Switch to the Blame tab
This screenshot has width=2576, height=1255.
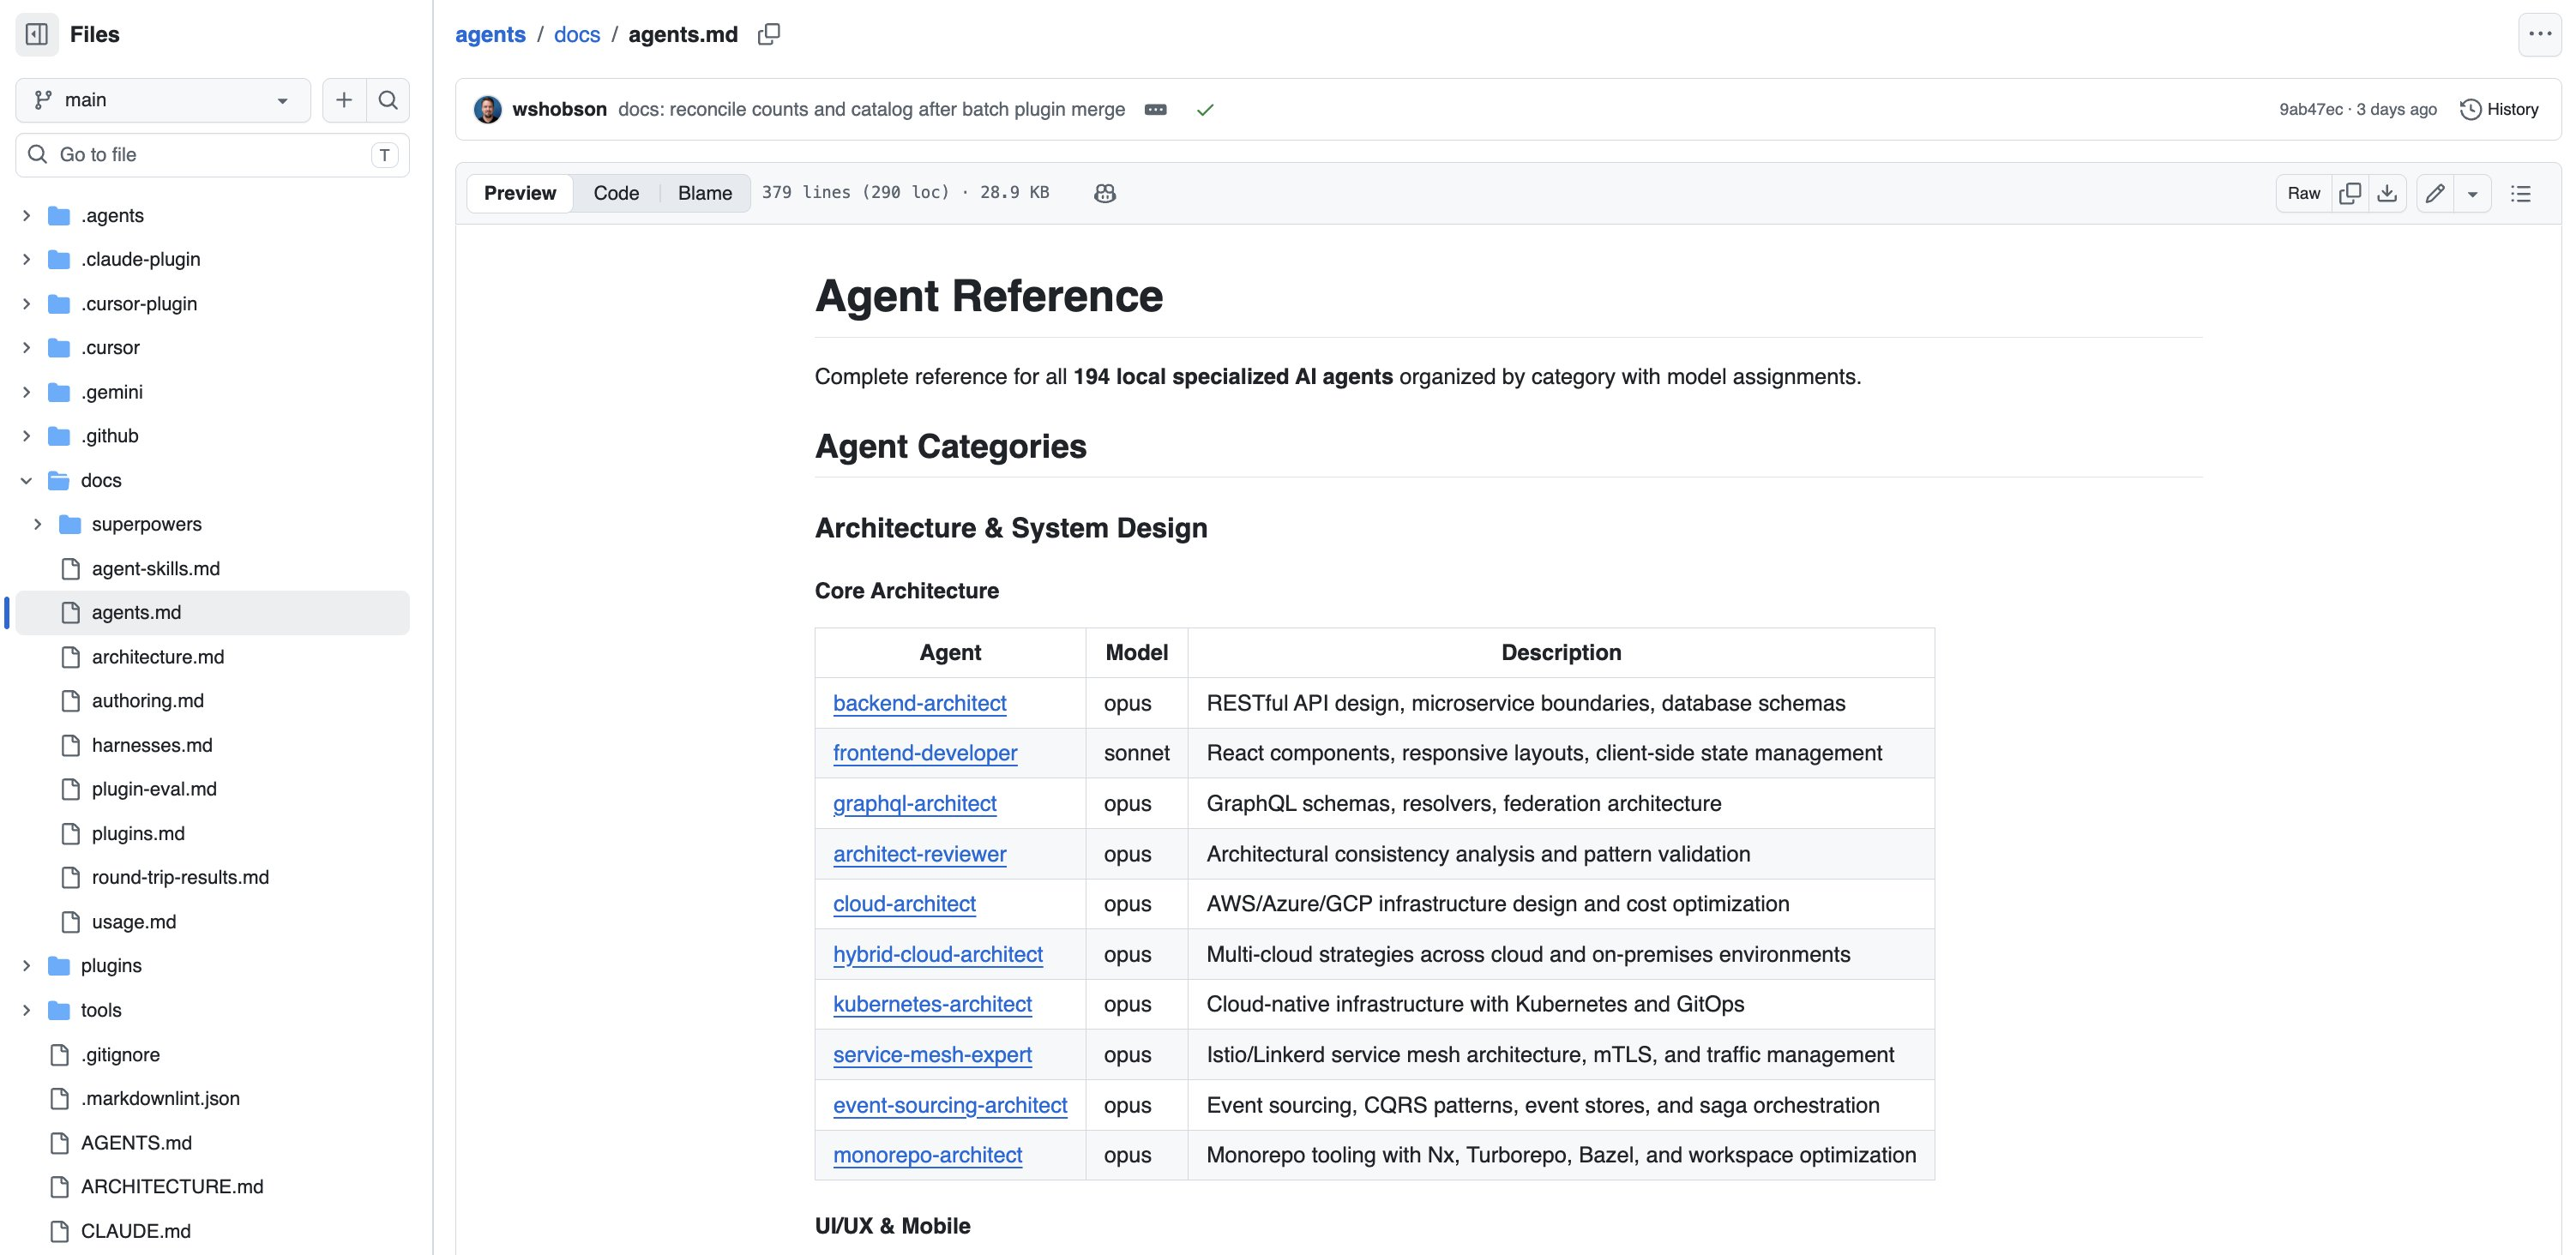click(705, 193)
